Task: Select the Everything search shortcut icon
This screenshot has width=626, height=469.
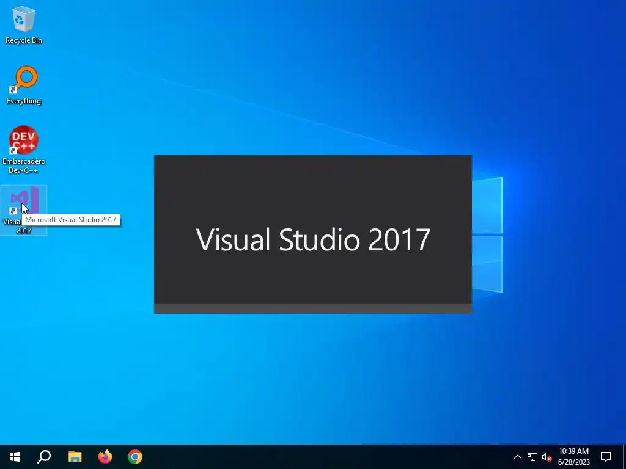Action: (x=24, y=85)
